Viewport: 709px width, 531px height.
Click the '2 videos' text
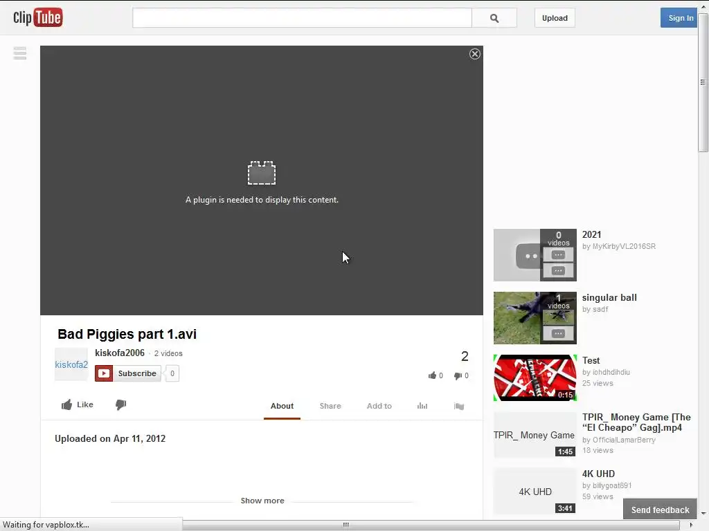[168, 353]
